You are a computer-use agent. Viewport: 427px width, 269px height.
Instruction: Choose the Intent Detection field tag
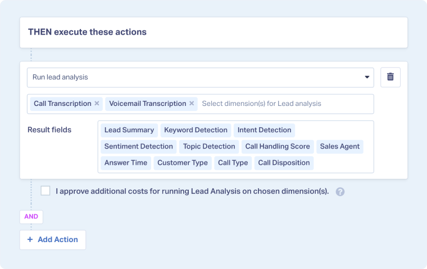click(x=264, y=130)
